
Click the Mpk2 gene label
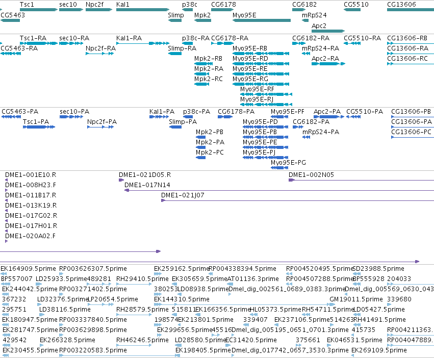pyautogui.click(x=202, y=15)
